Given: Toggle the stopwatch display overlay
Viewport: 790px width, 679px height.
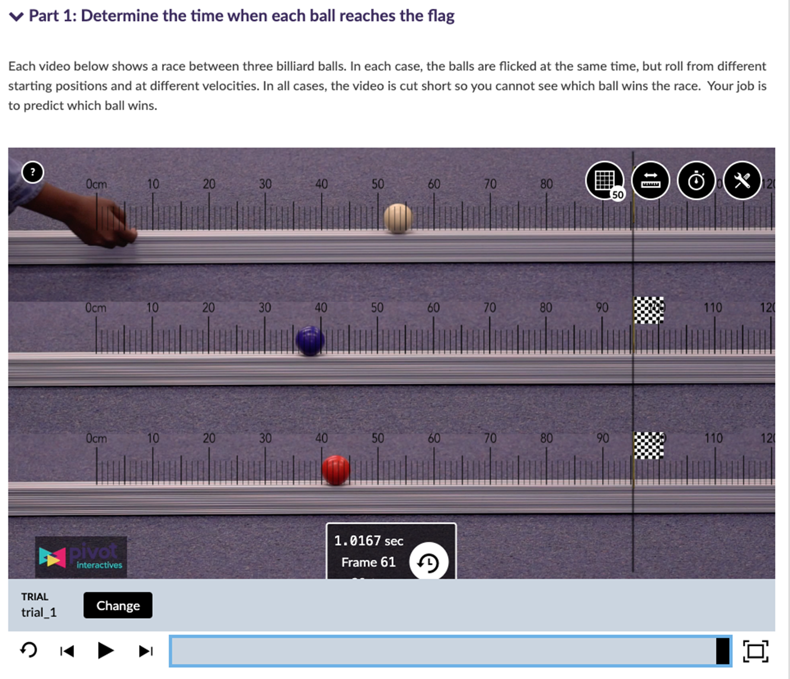Looking at the screenshot, I should tap(696, 181).
